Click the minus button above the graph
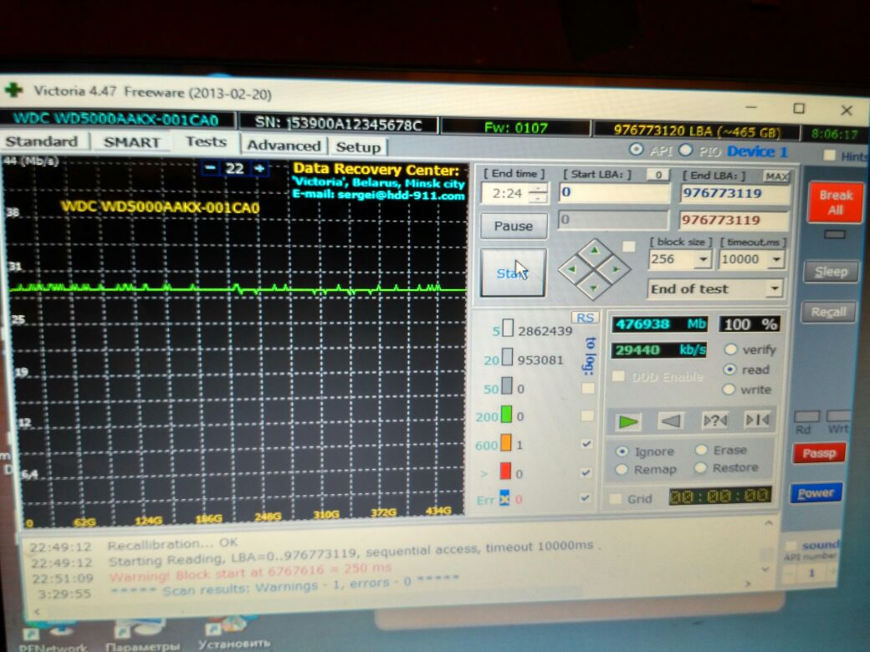The image size is (870, 652). [210, 168]
